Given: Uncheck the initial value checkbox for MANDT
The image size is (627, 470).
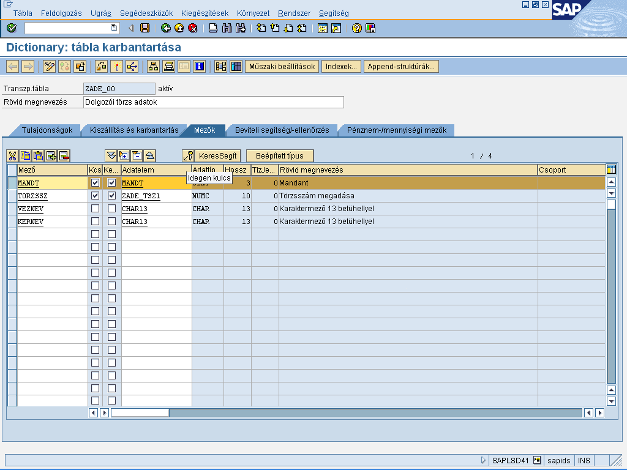Looking at the screenshot, I should [x=111, y=183].
